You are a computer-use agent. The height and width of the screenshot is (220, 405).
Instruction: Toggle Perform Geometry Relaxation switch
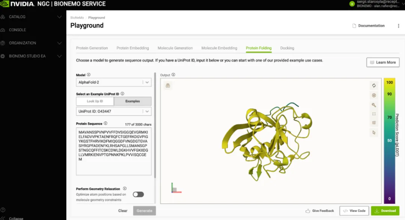(138, 195)
